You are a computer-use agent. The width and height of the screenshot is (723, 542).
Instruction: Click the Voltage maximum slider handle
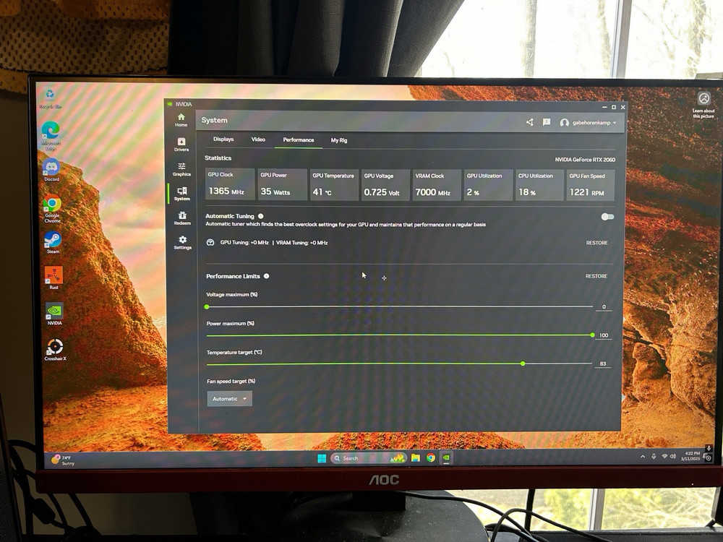(207, 306)
